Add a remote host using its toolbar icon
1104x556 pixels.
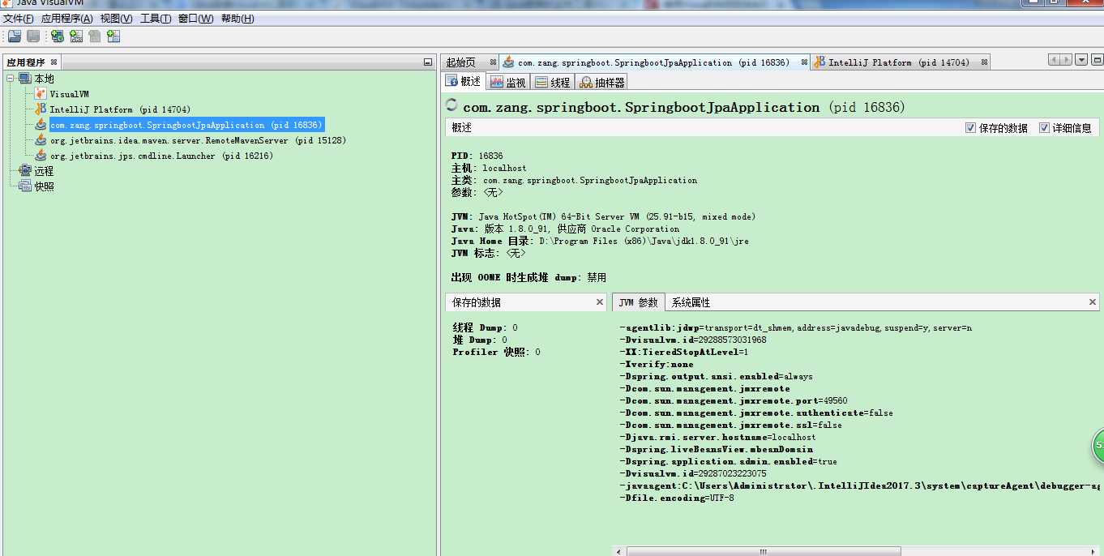[57, 36]
